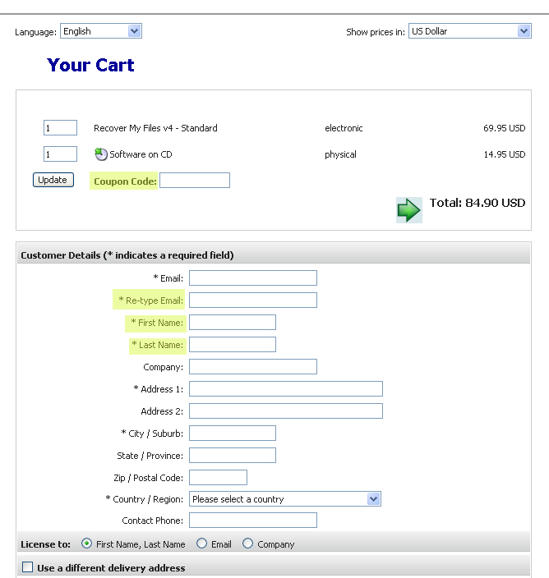
Task: Click the Zip / Postal Code field
Action: pos(218,477)
